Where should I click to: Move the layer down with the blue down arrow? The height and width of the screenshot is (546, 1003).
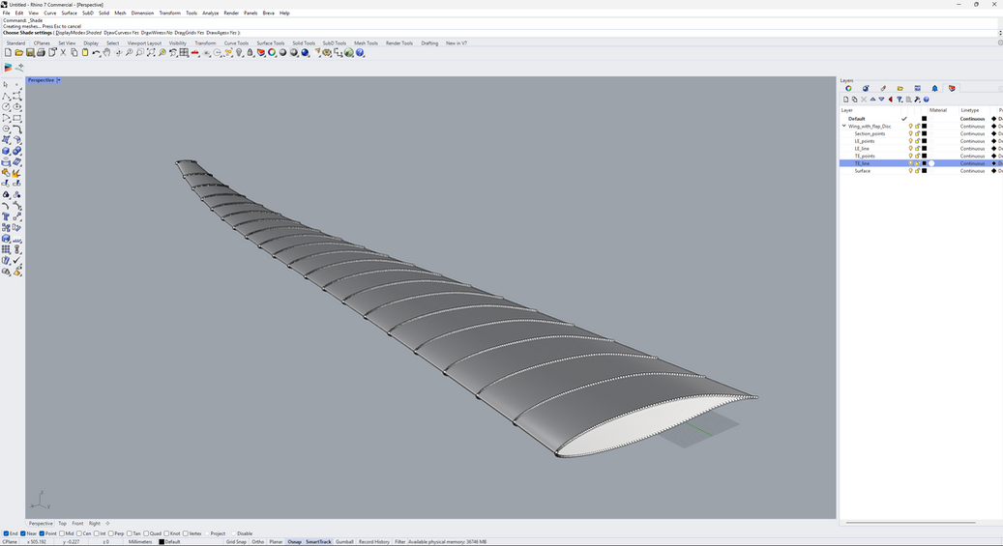[881, 100]
